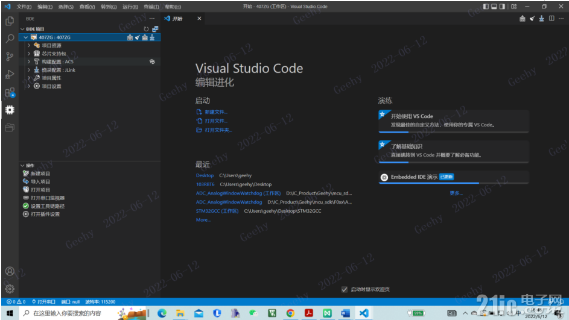Open recent STM32GCC (工作区) link

217,211
